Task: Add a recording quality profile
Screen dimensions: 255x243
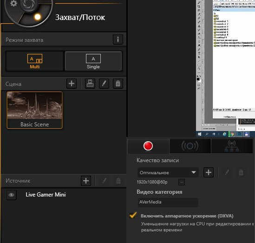Action: click(x=209, y=172)
